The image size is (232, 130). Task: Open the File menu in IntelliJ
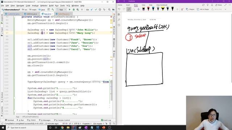click(x=3, y=6)
